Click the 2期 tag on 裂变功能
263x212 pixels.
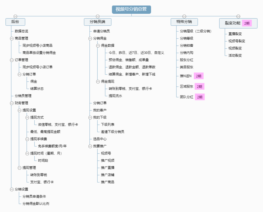click(x=247, y=23)
